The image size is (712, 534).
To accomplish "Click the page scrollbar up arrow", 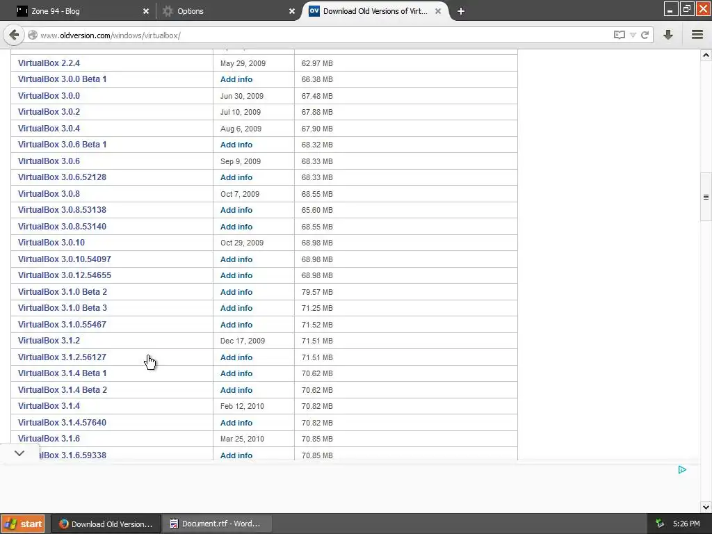I will point(706,55).
